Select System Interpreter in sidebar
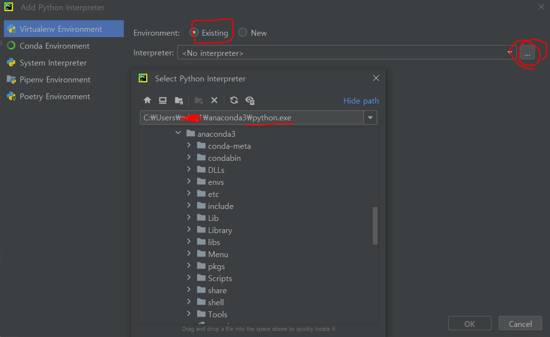The height and width of the screenshot is (337, 550). click(x=64, y=63)
